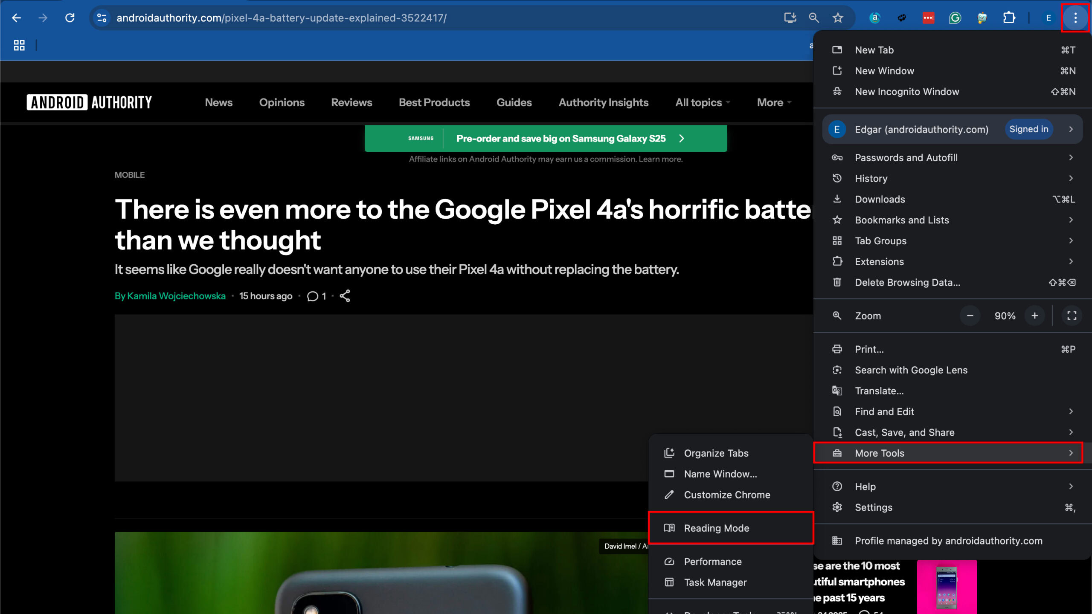Click the New Tab option

click(x=874, y=49)
